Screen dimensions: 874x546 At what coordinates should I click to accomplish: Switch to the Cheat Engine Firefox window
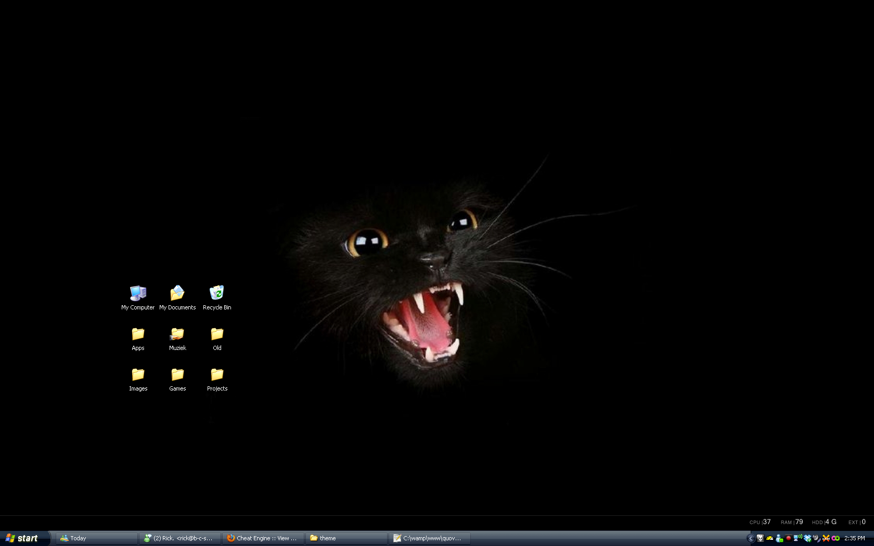coord(263,538)
